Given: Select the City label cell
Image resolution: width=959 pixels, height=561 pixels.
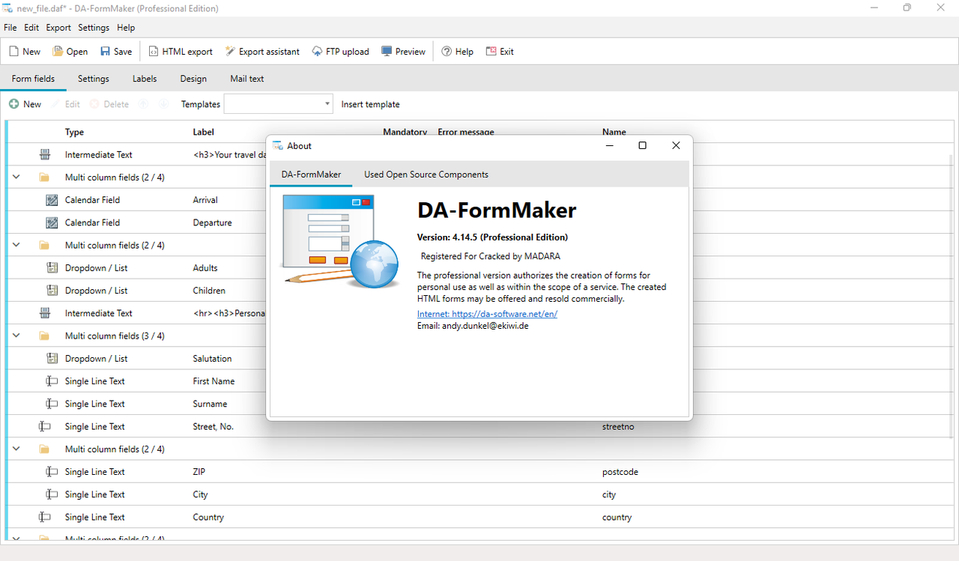Looking at the screenshot, I should pos(200,494).
